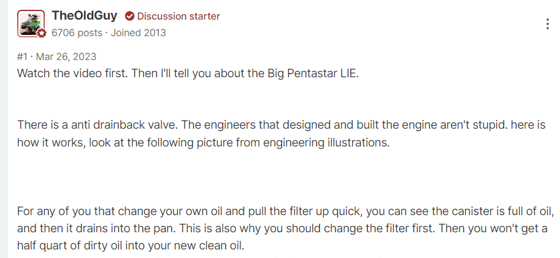
Task: Click TheOldGuy's avatar picture
Action: coord(31,23)
